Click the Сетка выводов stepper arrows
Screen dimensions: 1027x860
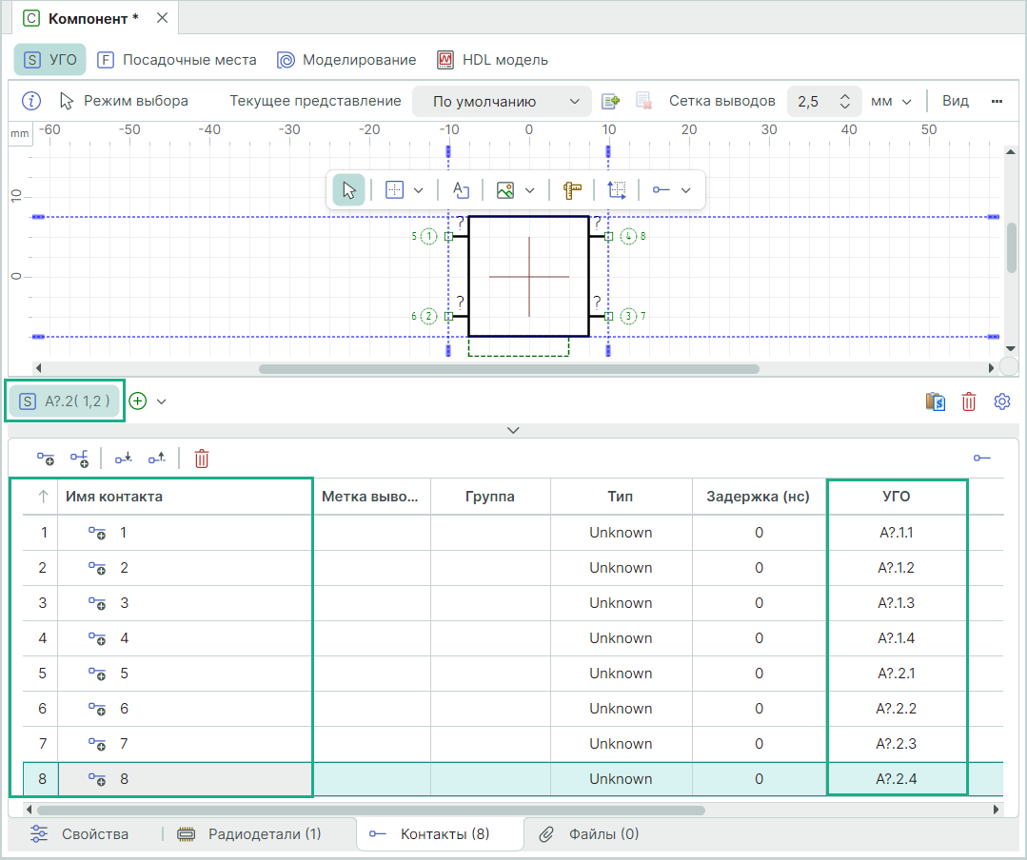[843, 101]
